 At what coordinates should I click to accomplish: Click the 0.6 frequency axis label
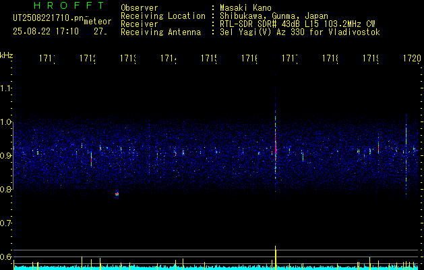tap(5, 256)
